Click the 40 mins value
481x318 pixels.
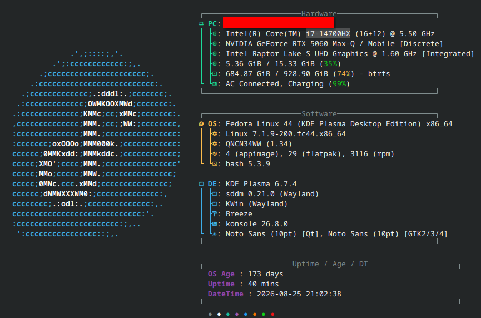(x=264, y=284)
